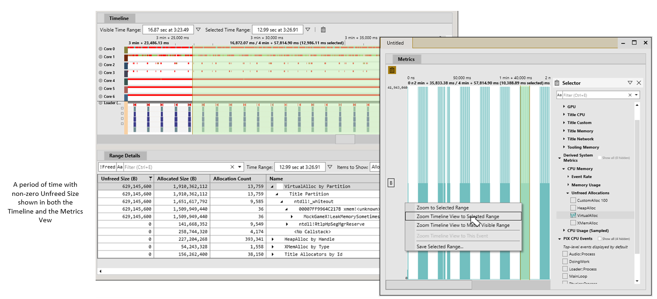Expand the Title Memory group
The width and height of the screenshot is (657, 299).
click(x=564, y=131)
